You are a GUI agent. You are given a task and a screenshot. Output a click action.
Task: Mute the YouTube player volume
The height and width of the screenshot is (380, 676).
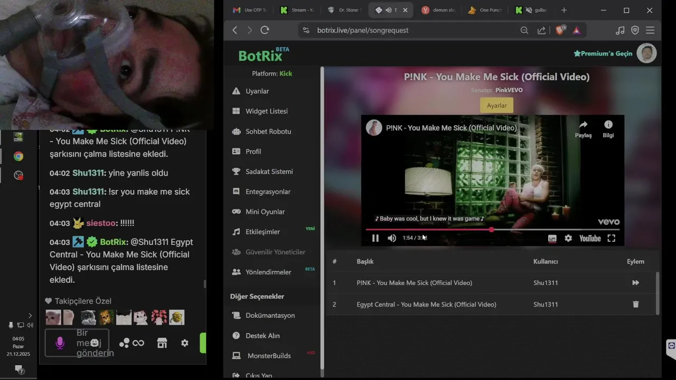click(392, 238)
